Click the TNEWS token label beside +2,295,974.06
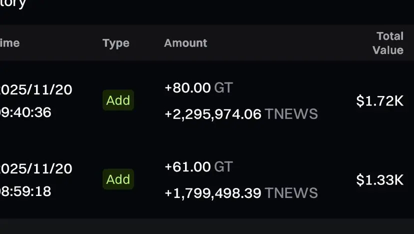This screenshot has width=414, height=234. pyautogui.click(x=291, y=114)
